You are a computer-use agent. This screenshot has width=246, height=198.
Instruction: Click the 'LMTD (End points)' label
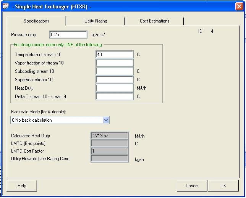(28, 143)
